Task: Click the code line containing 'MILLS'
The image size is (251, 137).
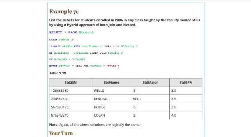Action: coord(84,66)
